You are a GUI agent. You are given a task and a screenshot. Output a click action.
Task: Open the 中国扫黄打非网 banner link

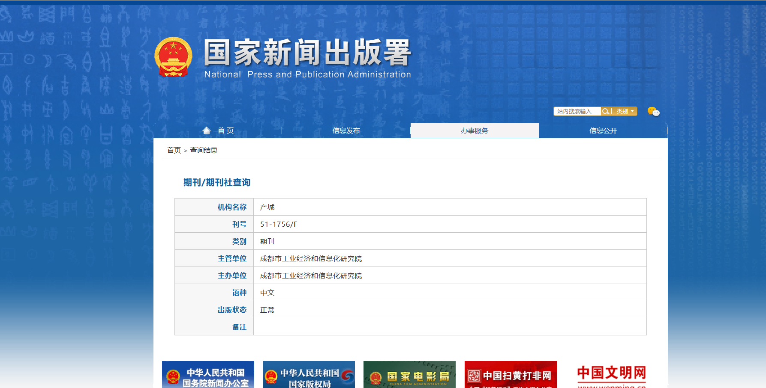(511, 375)
